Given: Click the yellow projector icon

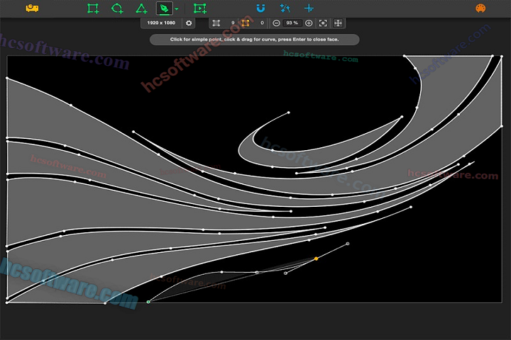Looking at the screenshot, I should [32, 8].
